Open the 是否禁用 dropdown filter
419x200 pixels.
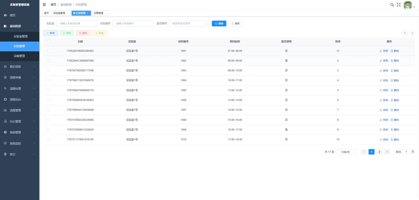click(x=190, y=23)
